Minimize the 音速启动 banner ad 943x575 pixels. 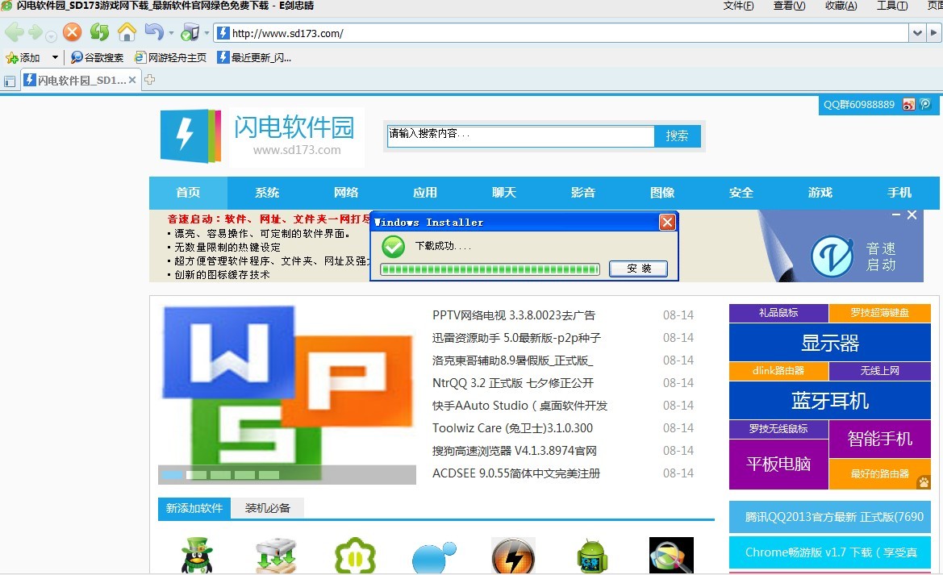click(x=896, y=215)
